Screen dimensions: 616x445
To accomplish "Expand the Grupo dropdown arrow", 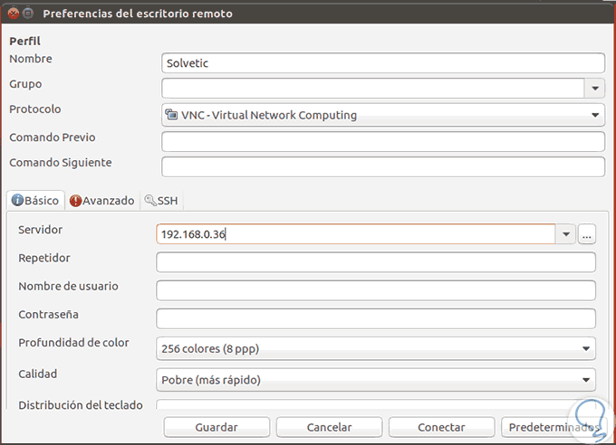I will tap(594, 88).
